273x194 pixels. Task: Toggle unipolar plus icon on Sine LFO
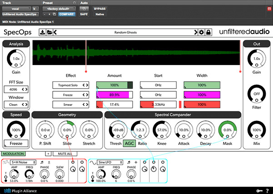coord(136,162)
